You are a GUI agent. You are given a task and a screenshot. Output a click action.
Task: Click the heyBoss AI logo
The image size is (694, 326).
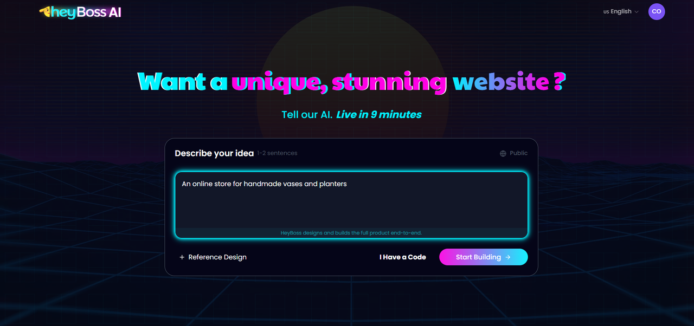click(x=80, y=12)
